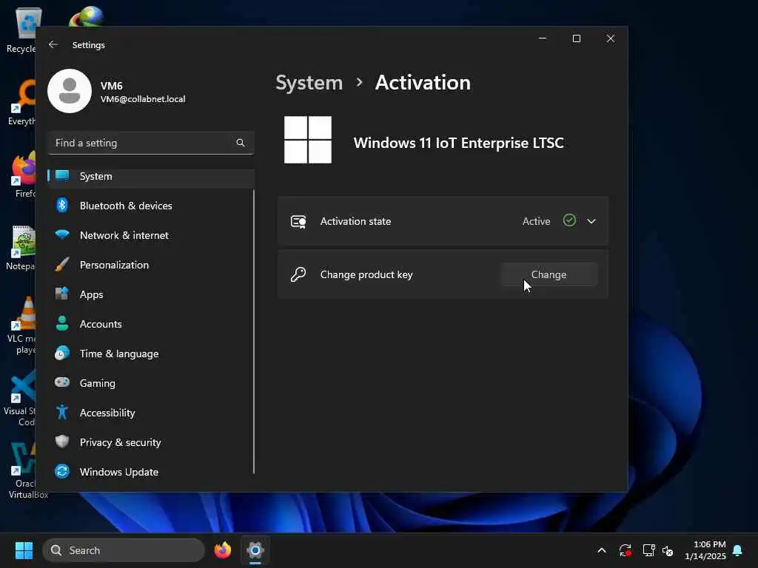
Task: Open Time & language settings
Action: (151, 354)
